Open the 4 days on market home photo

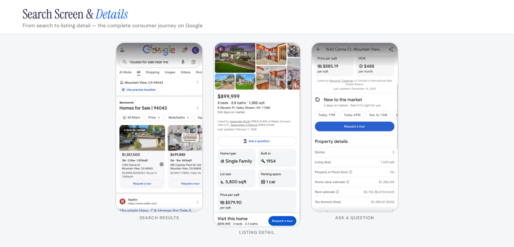point(142,137)
